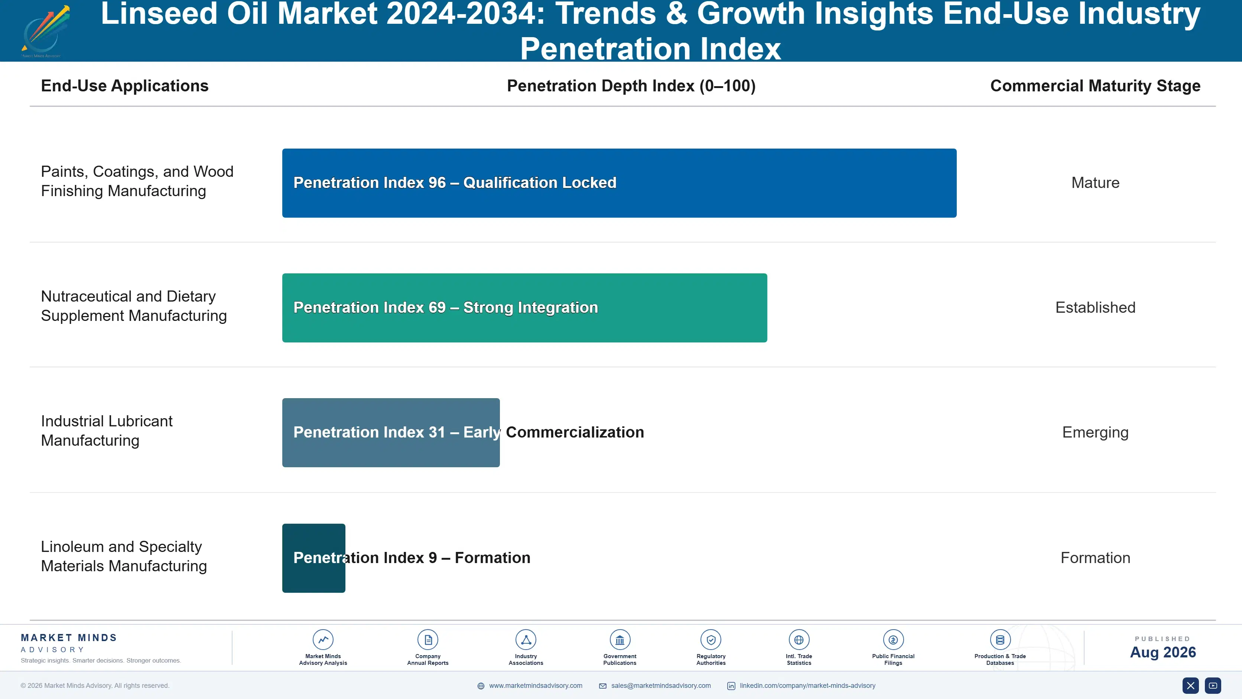Open the X social media icon
This screenshot has height=699, width=1242.
point(1190,686)
